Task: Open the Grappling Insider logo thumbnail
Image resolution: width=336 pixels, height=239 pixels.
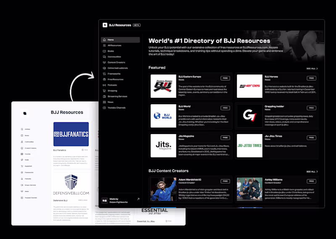Action: [x=249, y=116]
